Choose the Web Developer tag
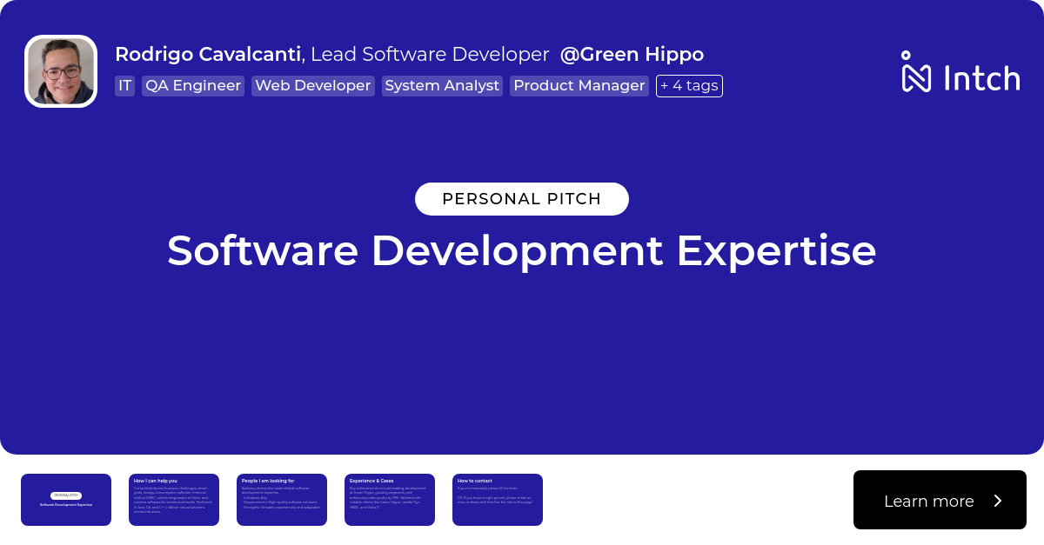 (x=313, y=86)
